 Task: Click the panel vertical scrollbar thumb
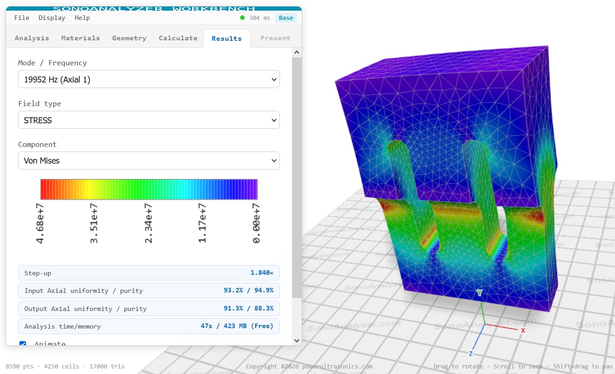297,177
